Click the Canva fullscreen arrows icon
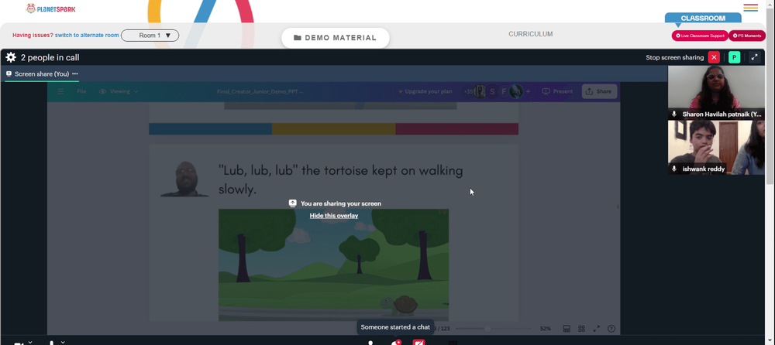The image size is (775, 345). (597, 328)
